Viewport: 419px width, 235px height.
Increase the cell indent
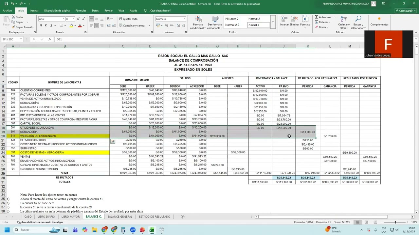[x=114, y=25]
